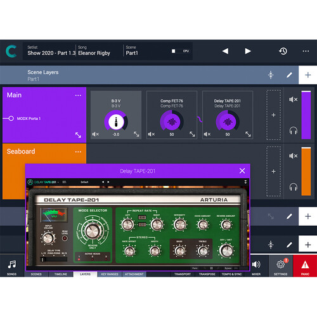Switch to the Attachment tab
The image size is (317, 317).
(134, 274)
